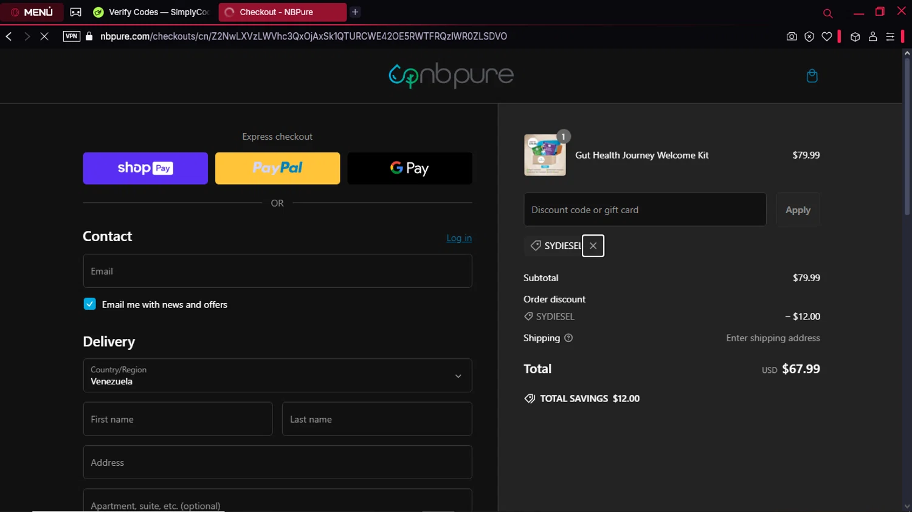Viewport: 912px width, 512px height.
Task: Click the scrollbar down arrow
Action: click(x=907, y=507)
